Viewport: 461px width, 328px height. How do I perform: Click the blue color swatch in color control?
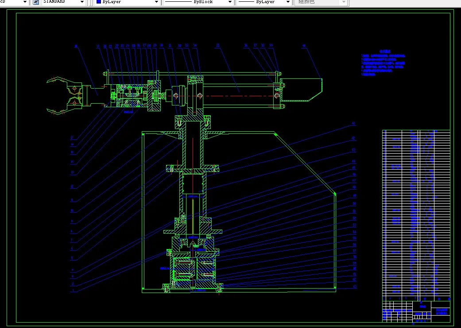point(98,2)
